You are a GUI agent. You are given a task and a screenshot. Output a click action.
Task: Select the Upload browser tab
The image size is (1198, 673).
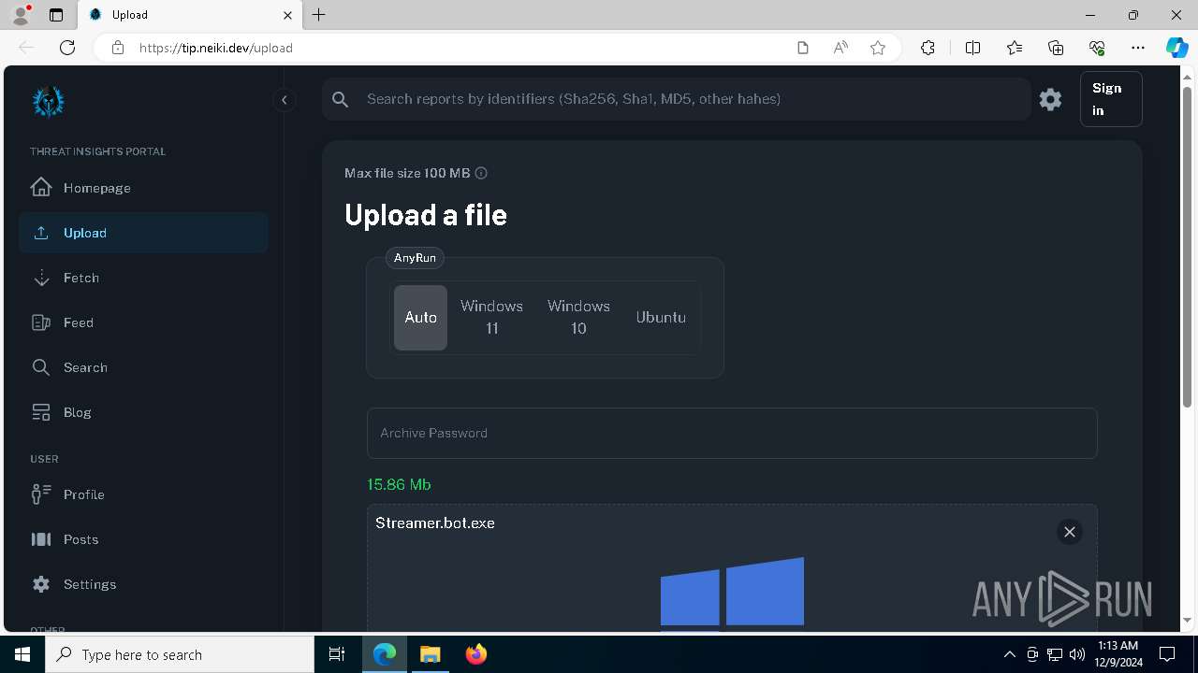(190, 15)
